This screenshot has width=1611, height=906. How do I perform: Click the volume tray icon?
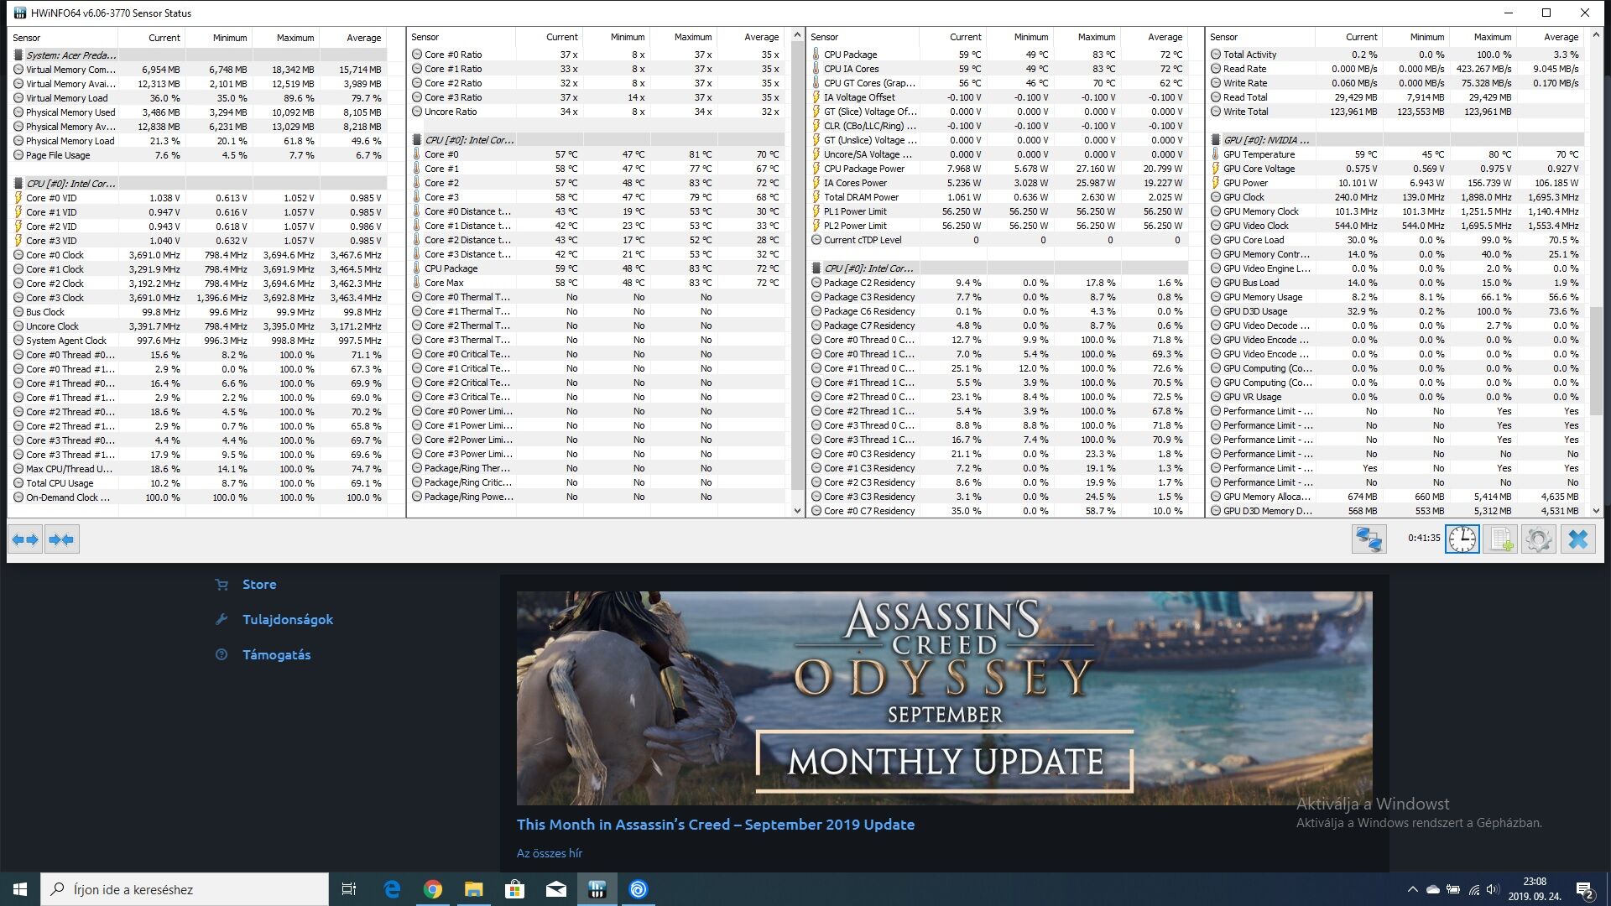click(1493, 889)
